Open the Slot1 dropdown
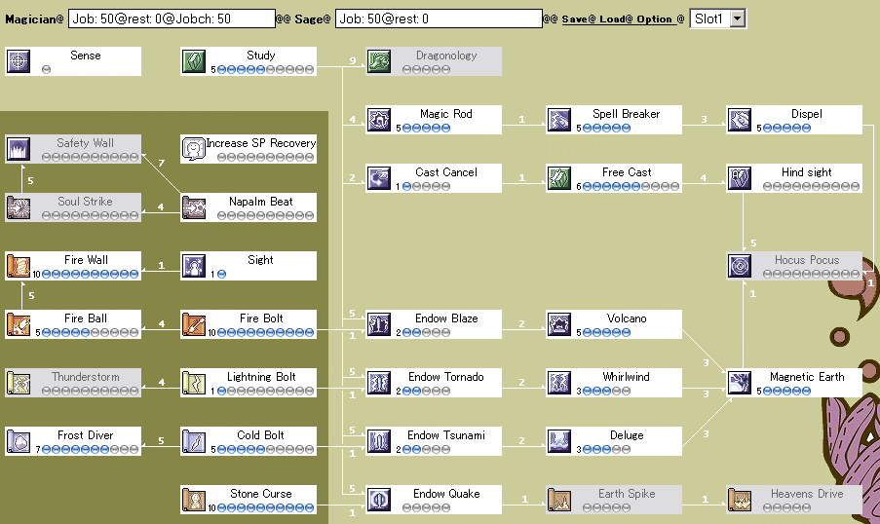The width and height of the screenshot is (880, 524). tap(718, 19)
